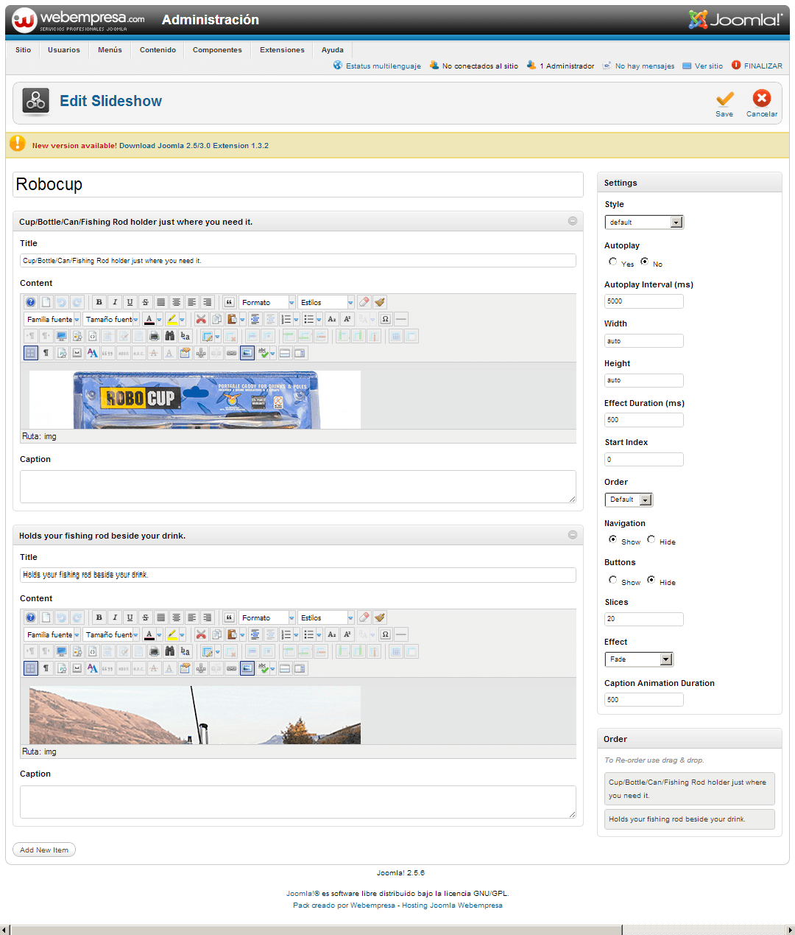Click the RoboCup product image thumbnail
The height and width of the screenshot is (935, 795).
click(195, 399)
